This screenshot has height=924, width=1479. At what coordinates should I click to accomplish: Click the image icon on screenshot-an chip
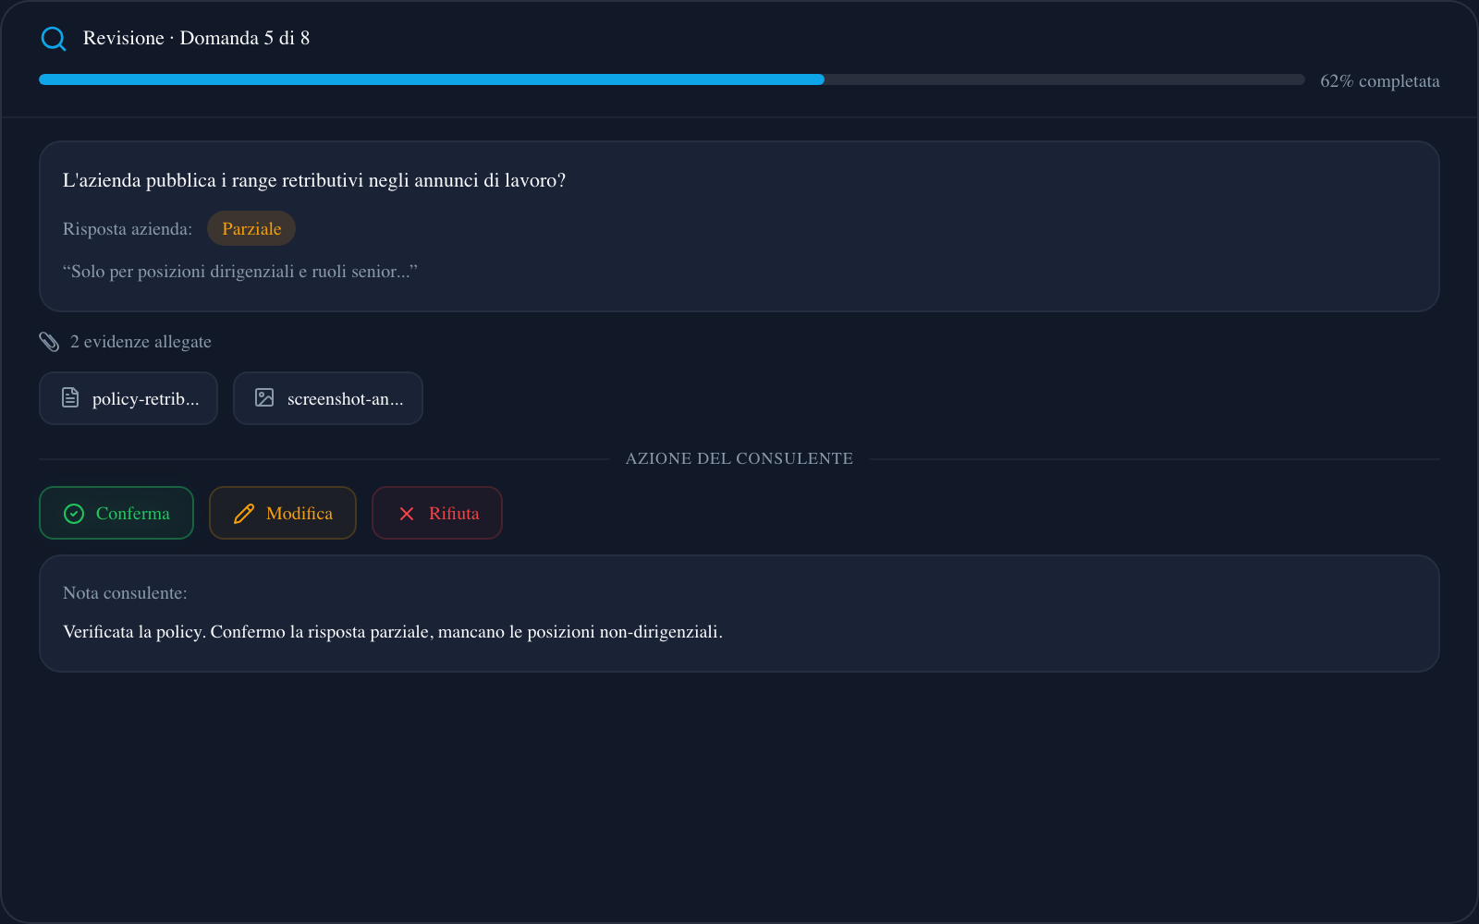pos(264,398)
